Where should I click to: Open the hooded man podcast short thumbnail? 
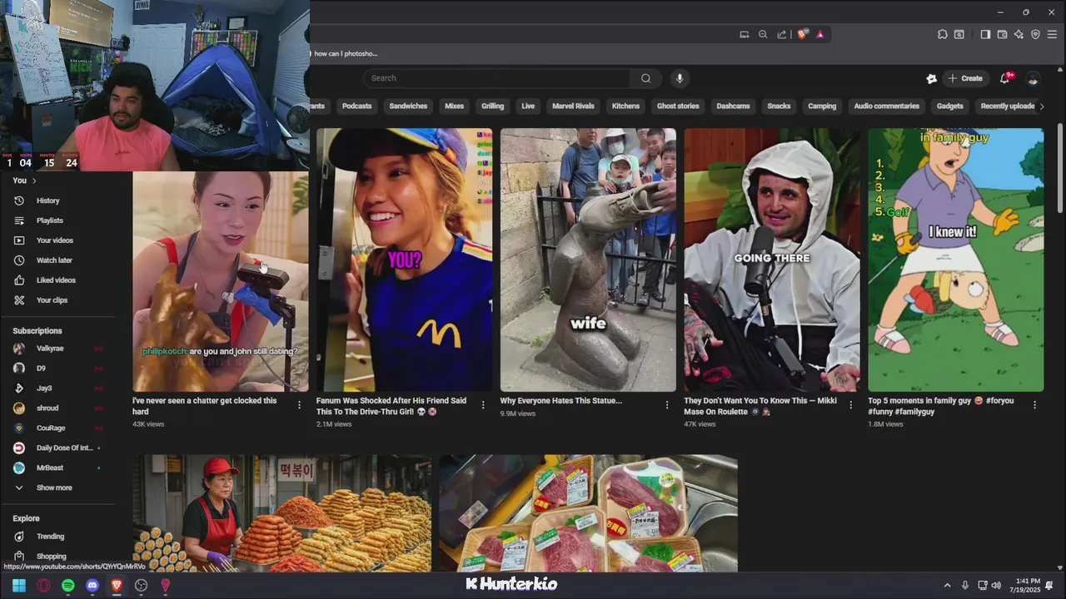772,260
